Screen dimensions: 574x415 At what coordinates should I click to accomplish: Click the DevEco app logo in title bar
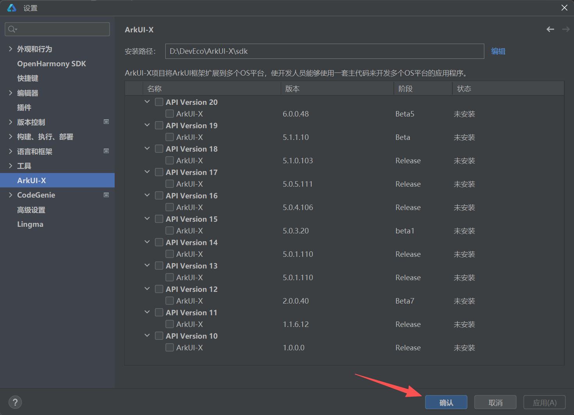(12, 8)
